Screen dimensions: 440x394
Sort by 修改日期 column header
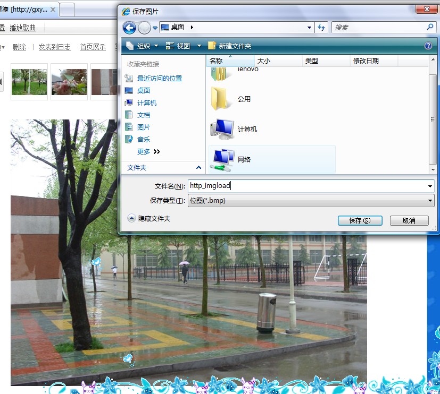pyautogui.click(x=374, y=61)
